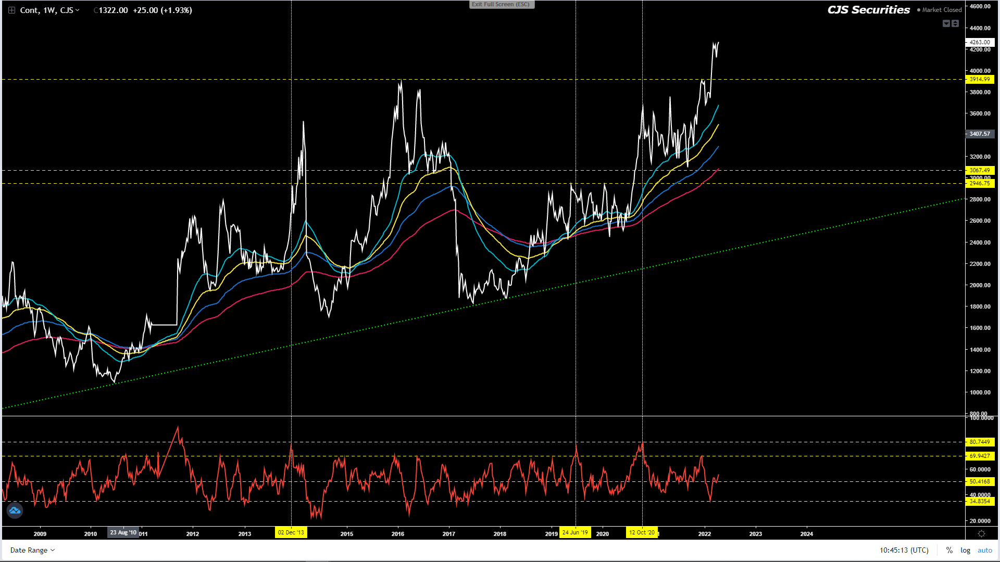Click the 80.7449 indicator level label
Viewport: 1000px width, 562px height.
(x=980, y=442)
